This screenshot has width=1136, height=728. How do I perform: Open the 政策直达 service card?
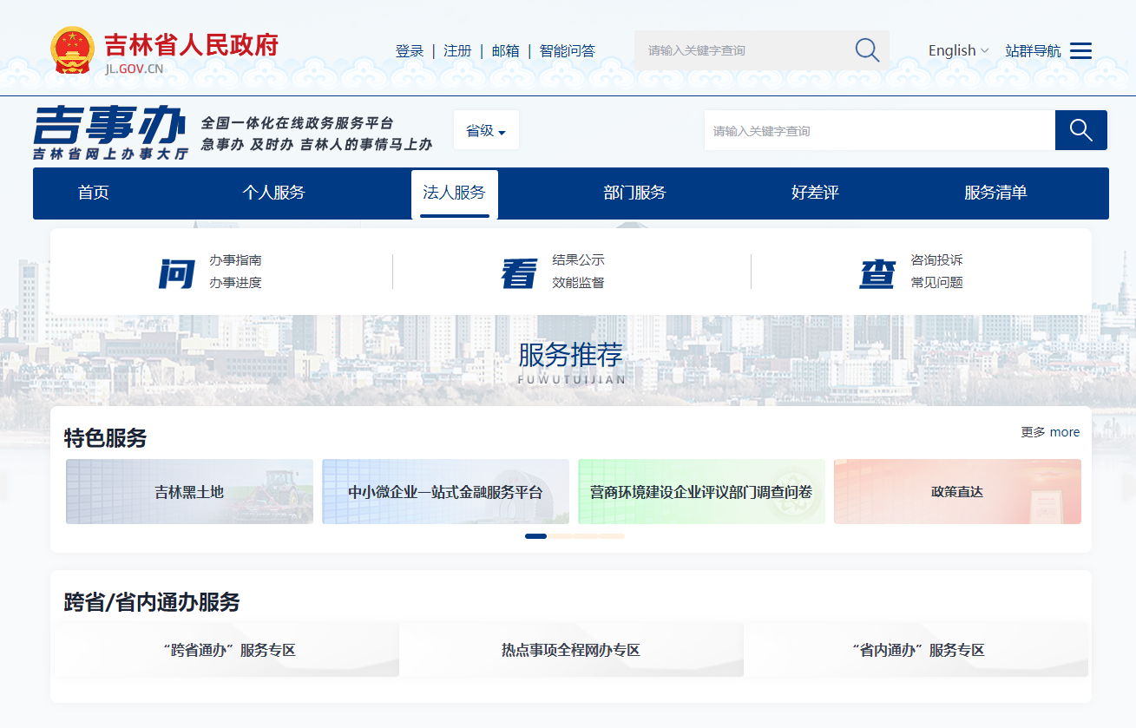pyautogui.click(x=957, y=492)
